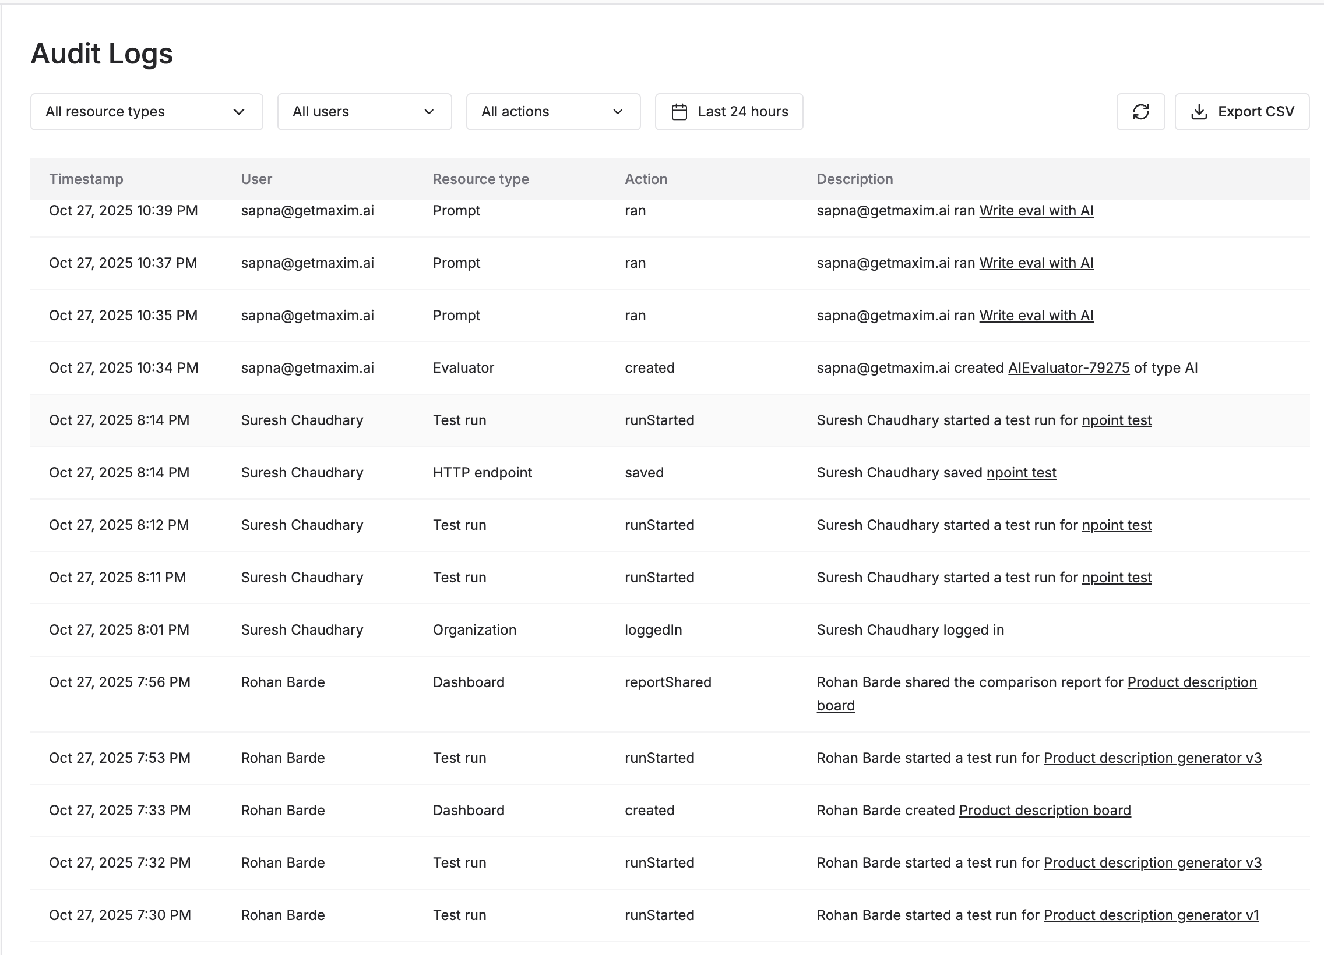Screen dimensions: 1324x955
Task: Click the Export CSV button
Action: (x=1242, y=111)
